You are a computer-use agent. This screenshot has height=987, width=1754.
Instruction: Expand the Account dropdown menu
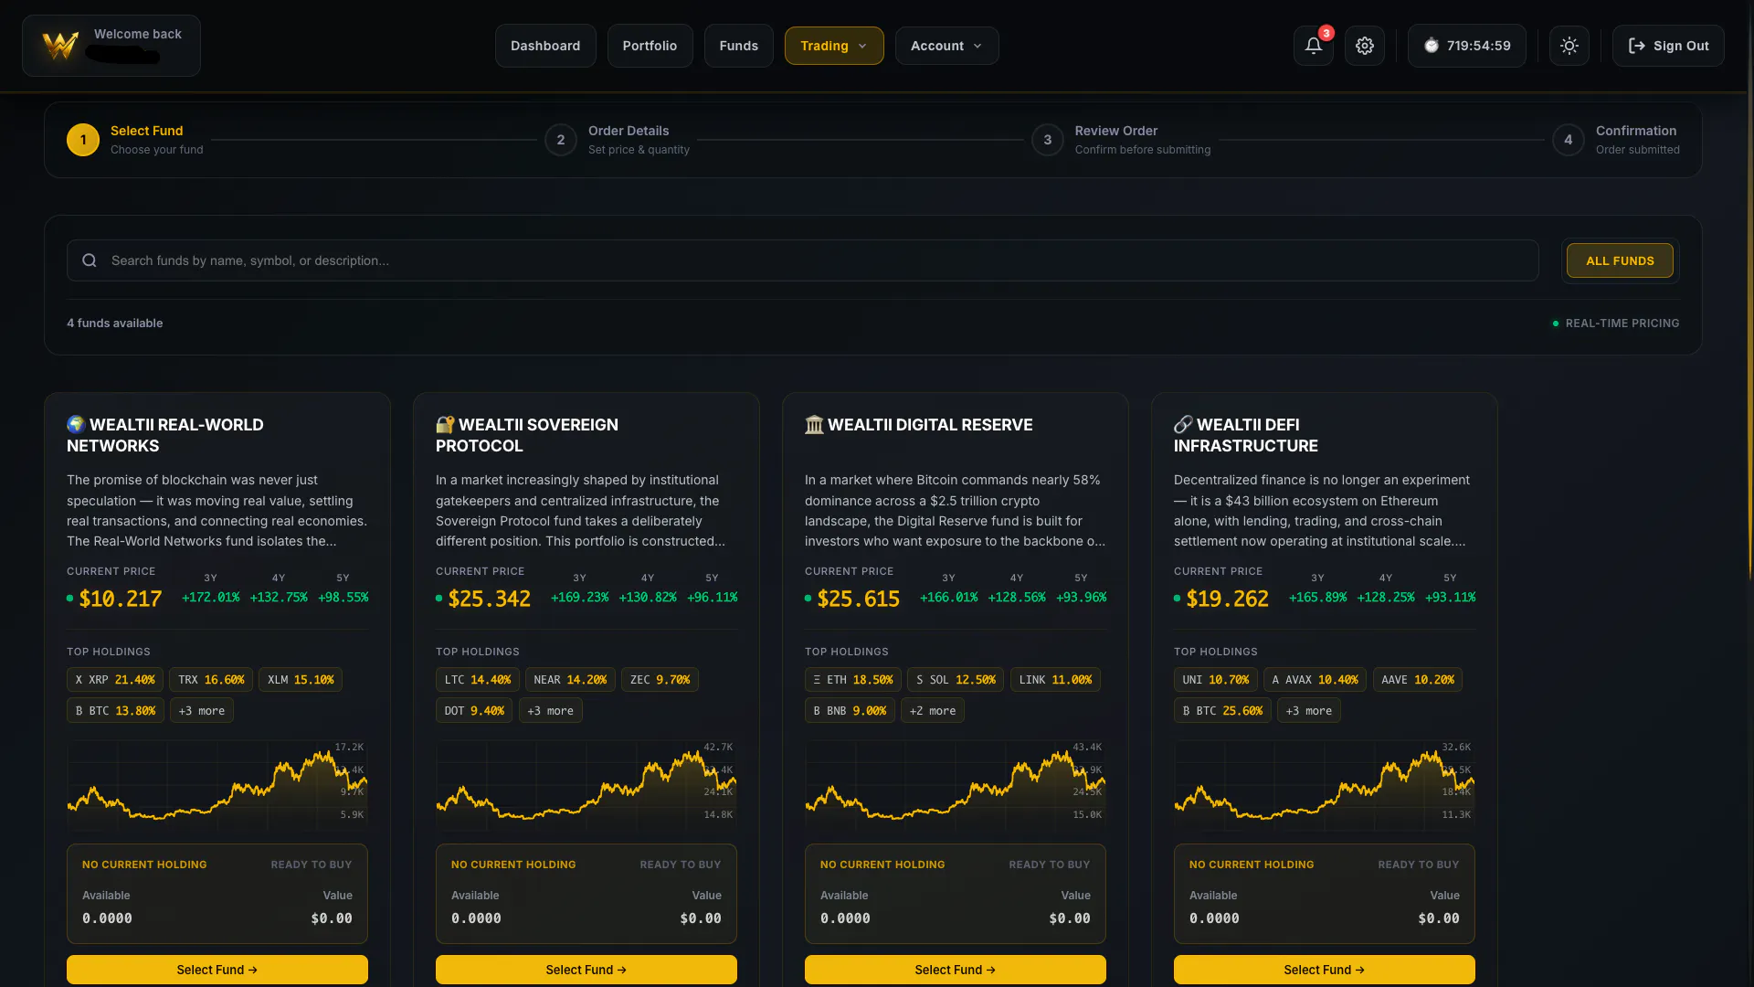coord(946,46)
